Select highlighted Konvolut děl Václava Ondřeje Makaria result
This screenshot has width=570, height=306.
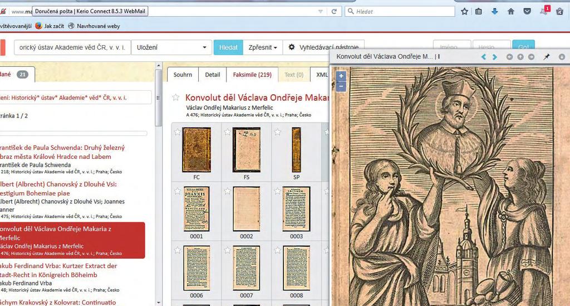pyautogui.click(x=72, y=240)
